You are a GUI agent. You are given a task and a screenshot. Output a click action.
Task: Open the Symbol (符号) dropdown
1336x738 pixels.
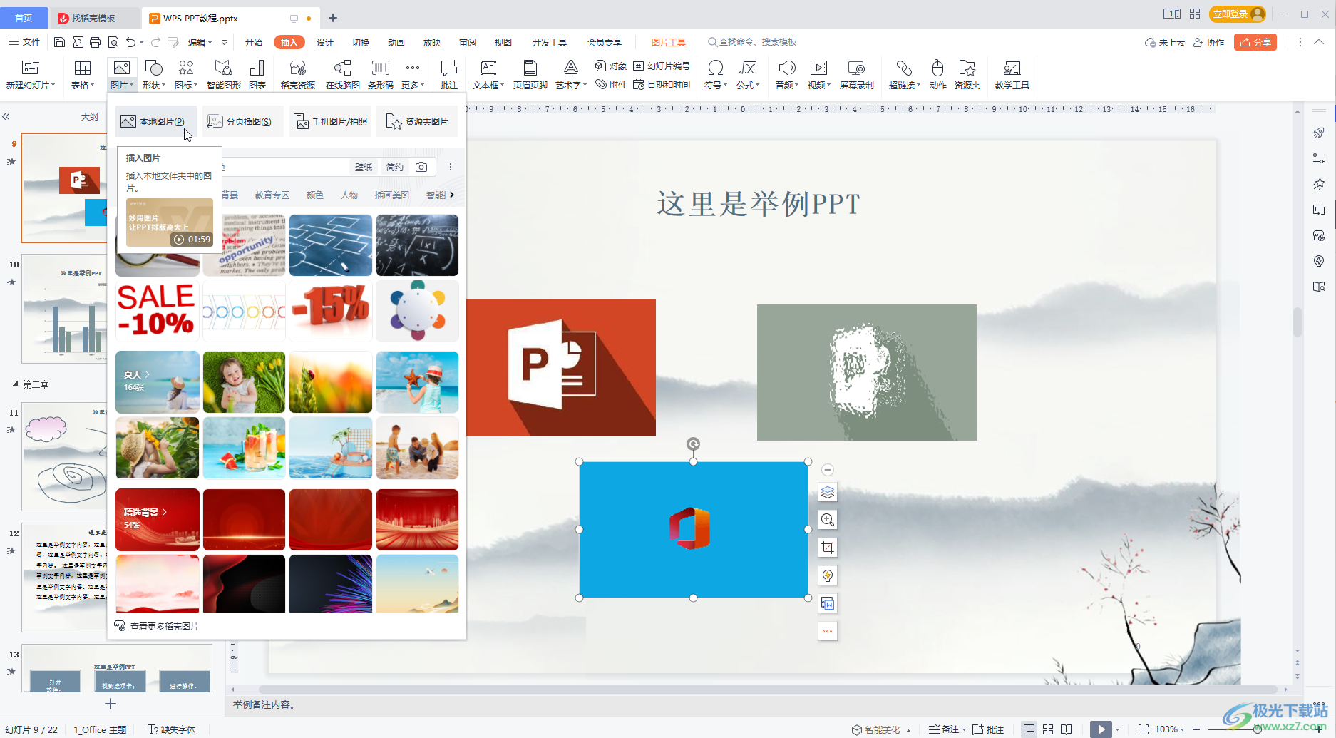tap(716, 85)
